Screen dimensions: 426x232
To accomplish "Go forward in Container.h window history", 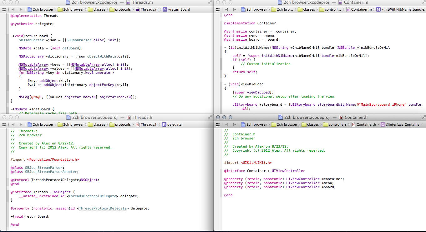I will point(234,124).
